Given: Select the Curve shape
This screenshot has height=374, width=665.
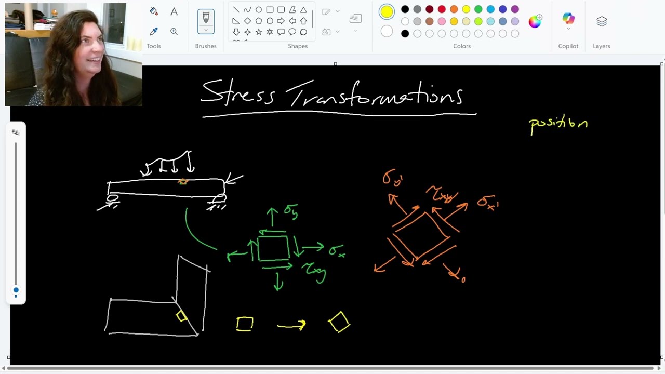Looking at the screenshot, I should 247,10.
